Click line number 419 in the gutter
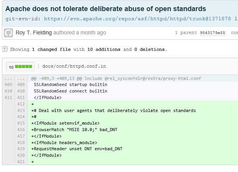 coord(21,149)
